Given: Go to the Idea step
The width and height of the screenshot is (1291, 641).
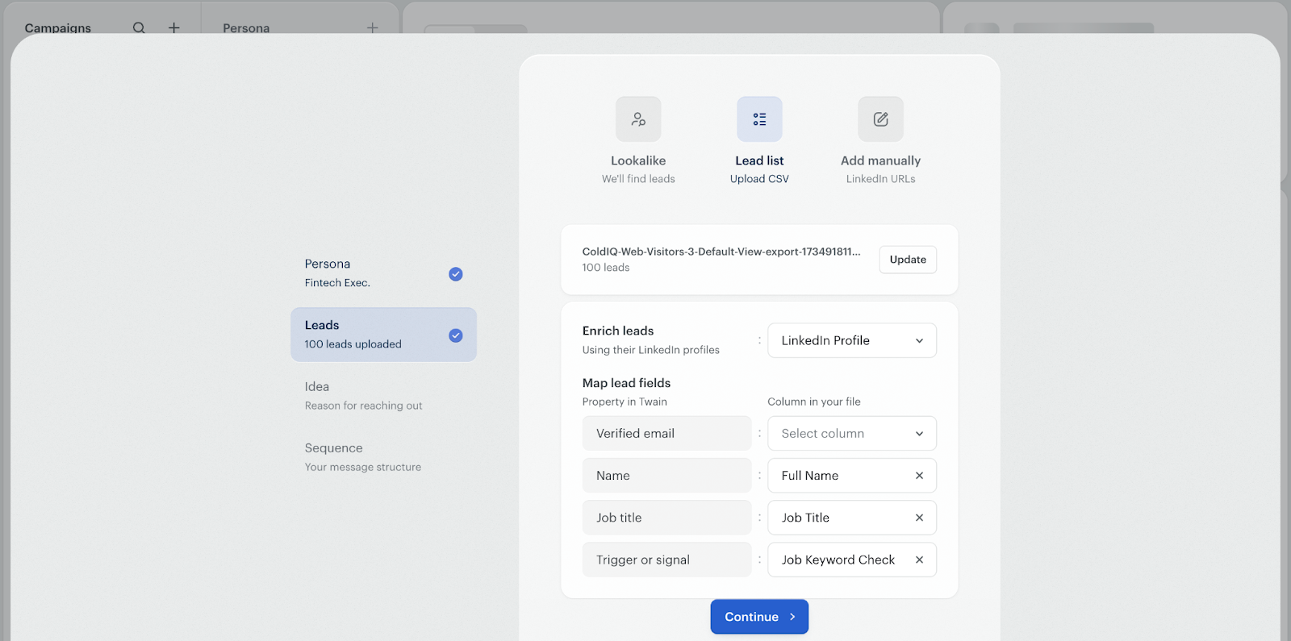Looking at the screenshot, I should click(x=363, y=395).
